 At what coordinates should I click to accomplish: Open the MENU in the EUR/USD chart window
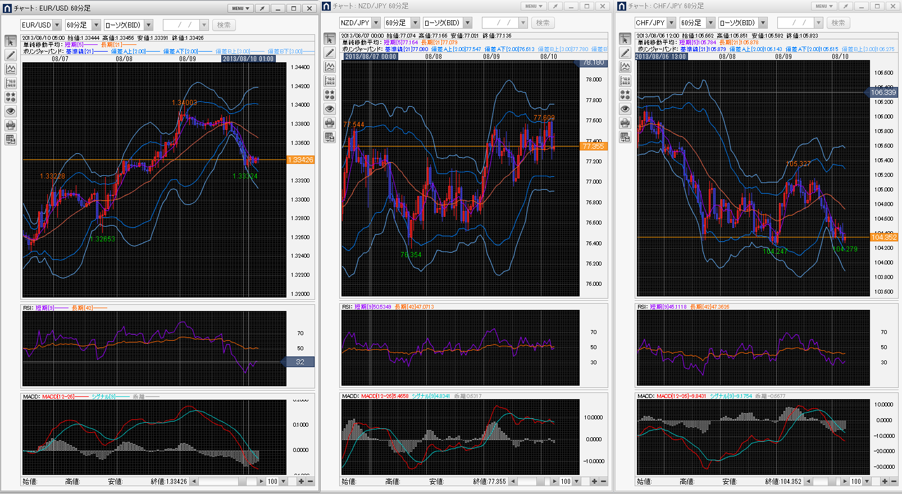click(240, 8)
